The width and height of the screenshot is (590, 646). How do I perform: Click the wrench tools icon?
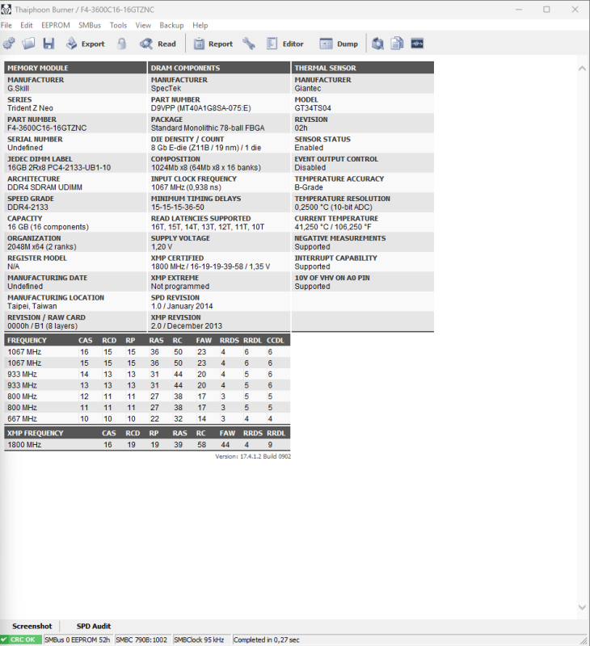tap(249, 44)
